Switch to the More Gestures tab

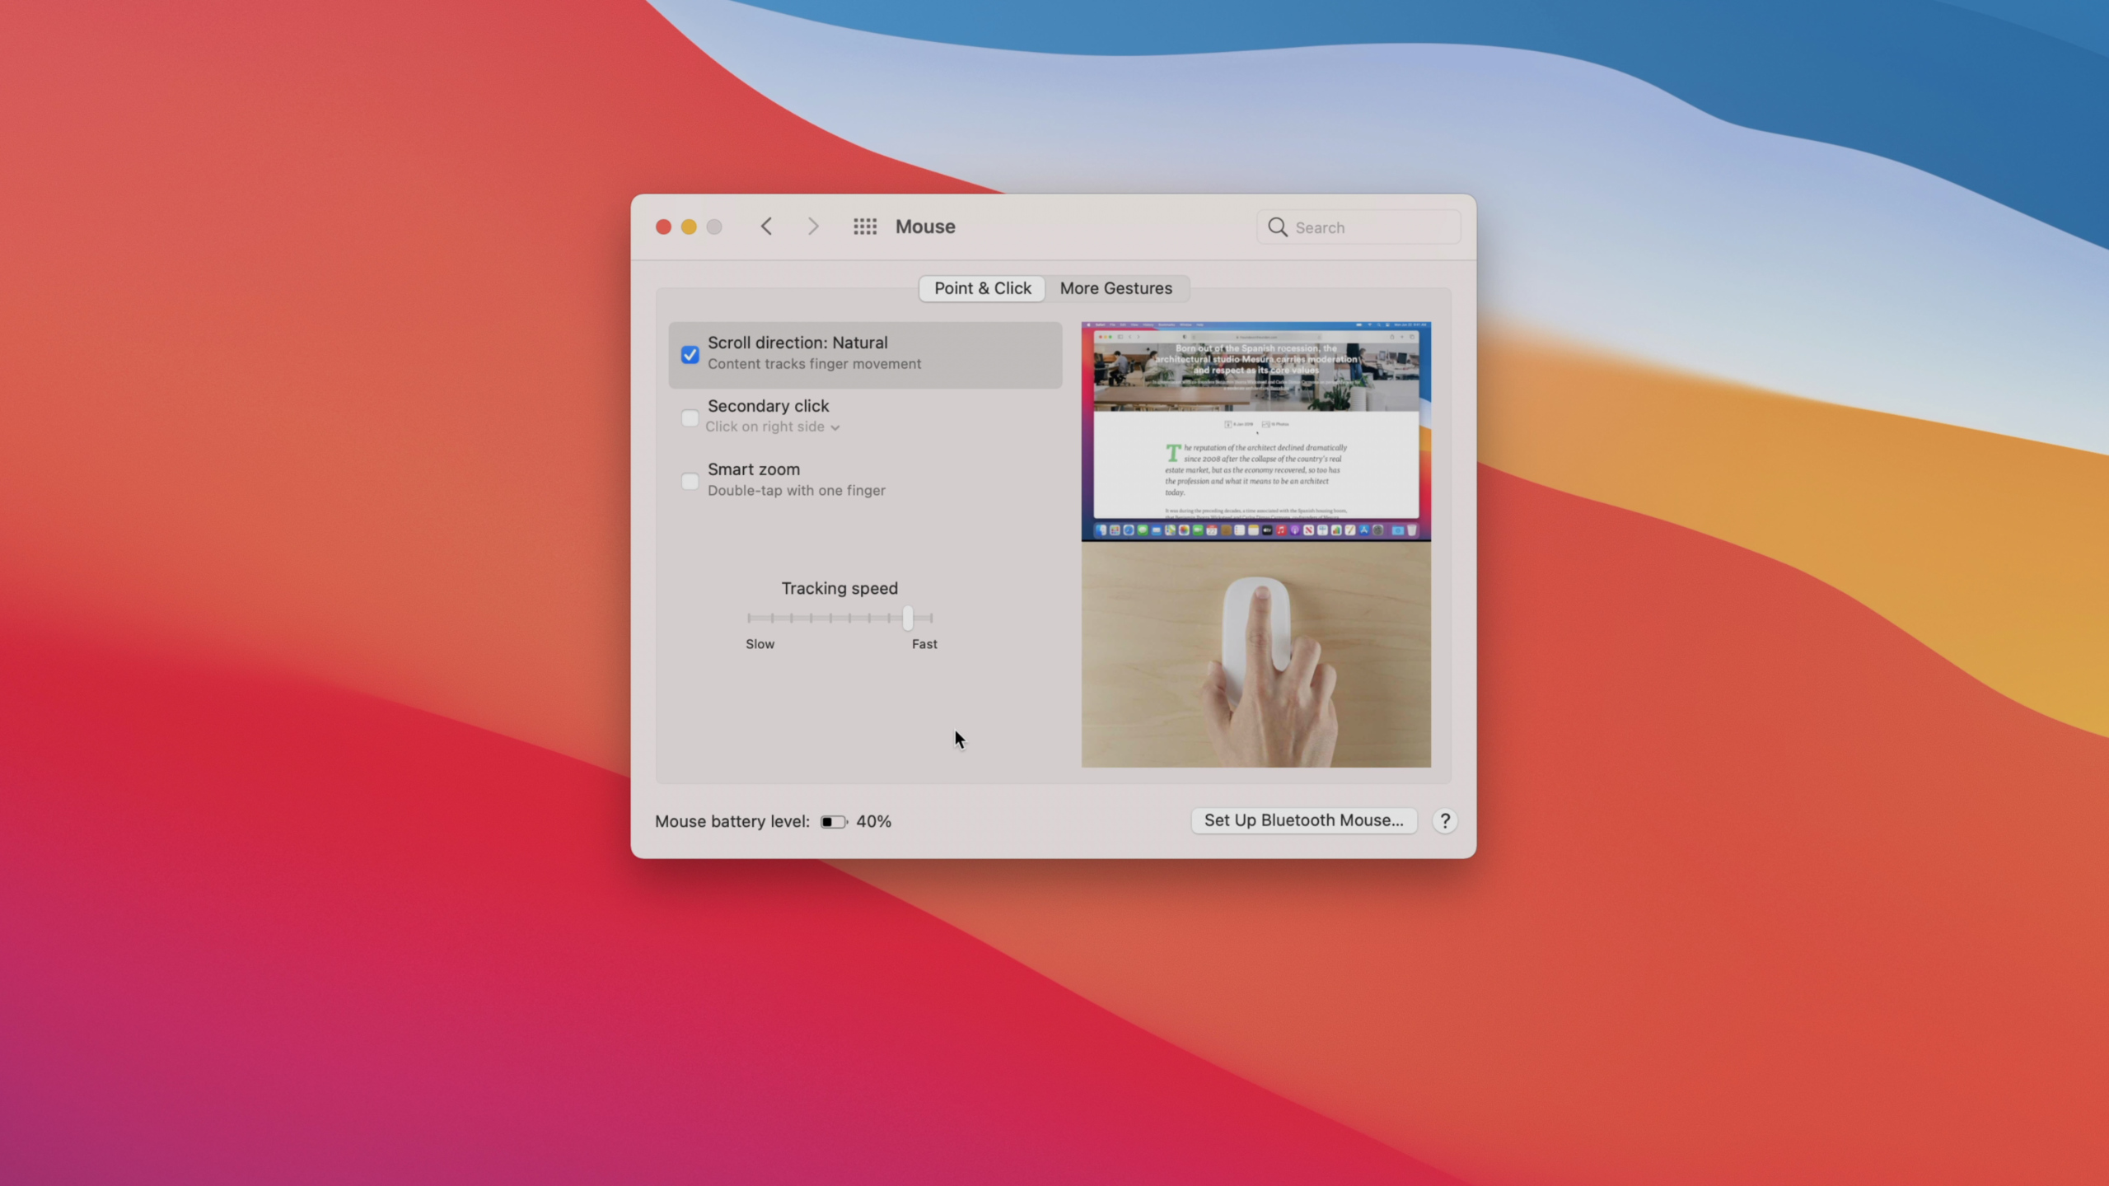click(x=1115, y=288)
